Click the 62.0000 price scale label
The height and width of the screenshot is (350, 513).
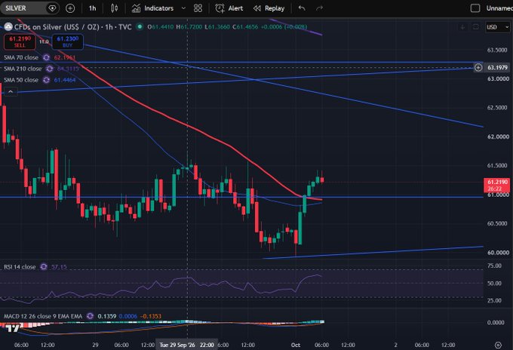click(498, 137)
